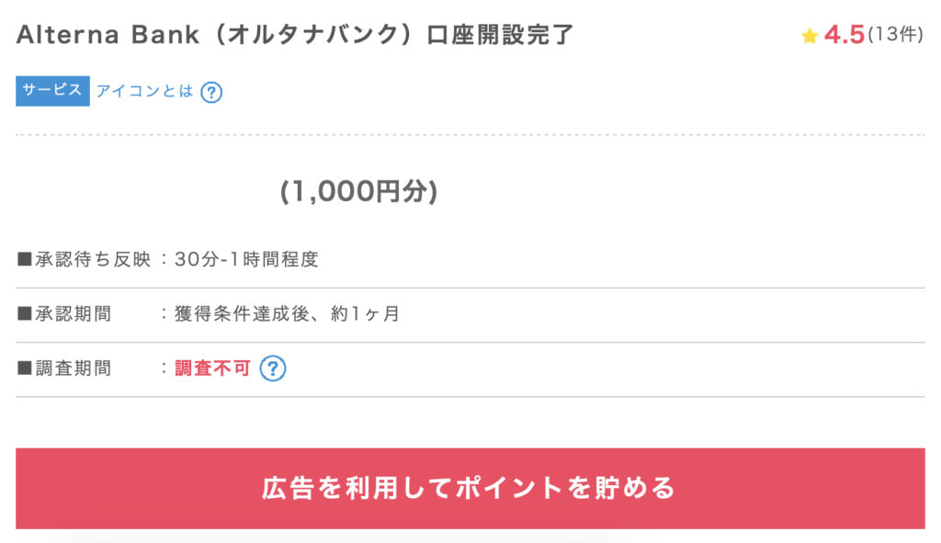Open help icon next to 調査不可

[x=272, y=368]
